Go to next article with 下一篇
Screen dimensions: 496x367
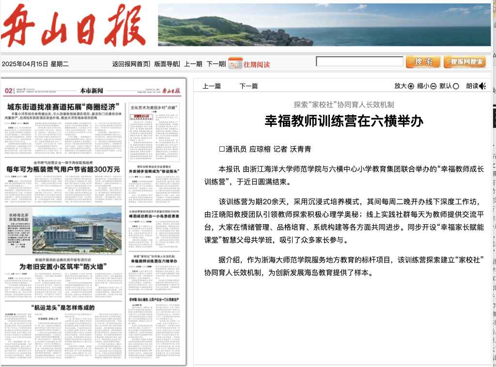[248, 86]
